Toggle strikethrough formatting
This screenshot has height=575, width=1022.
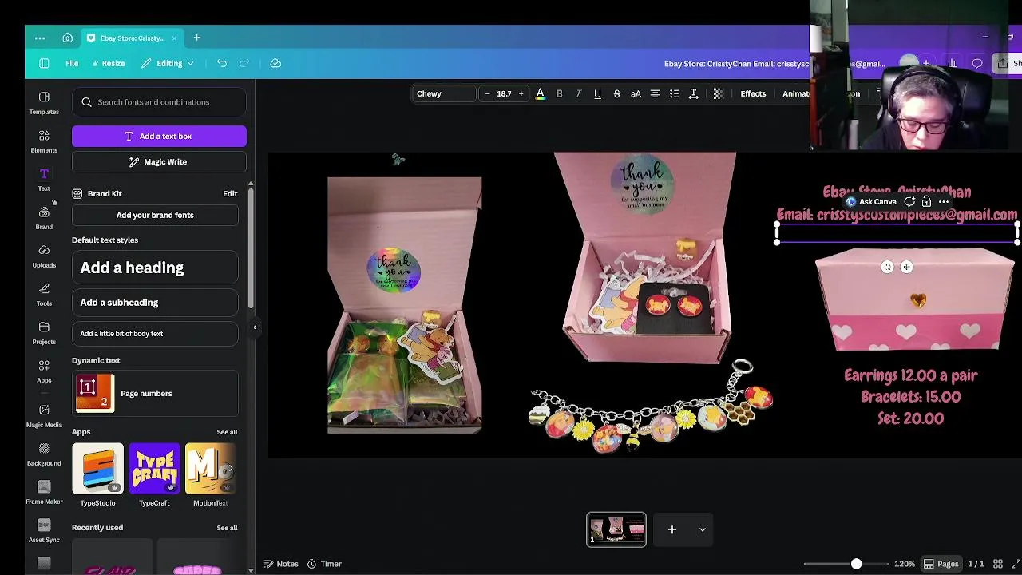[616, 93]
